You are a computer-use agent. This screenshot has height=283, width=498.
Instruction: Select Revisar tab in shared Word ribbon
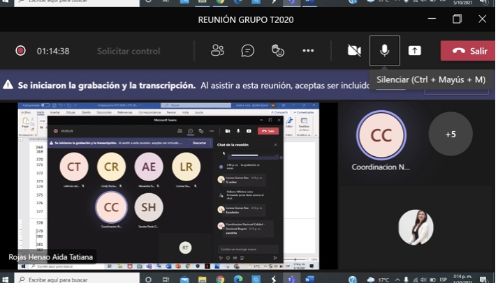tap(171, 112)
